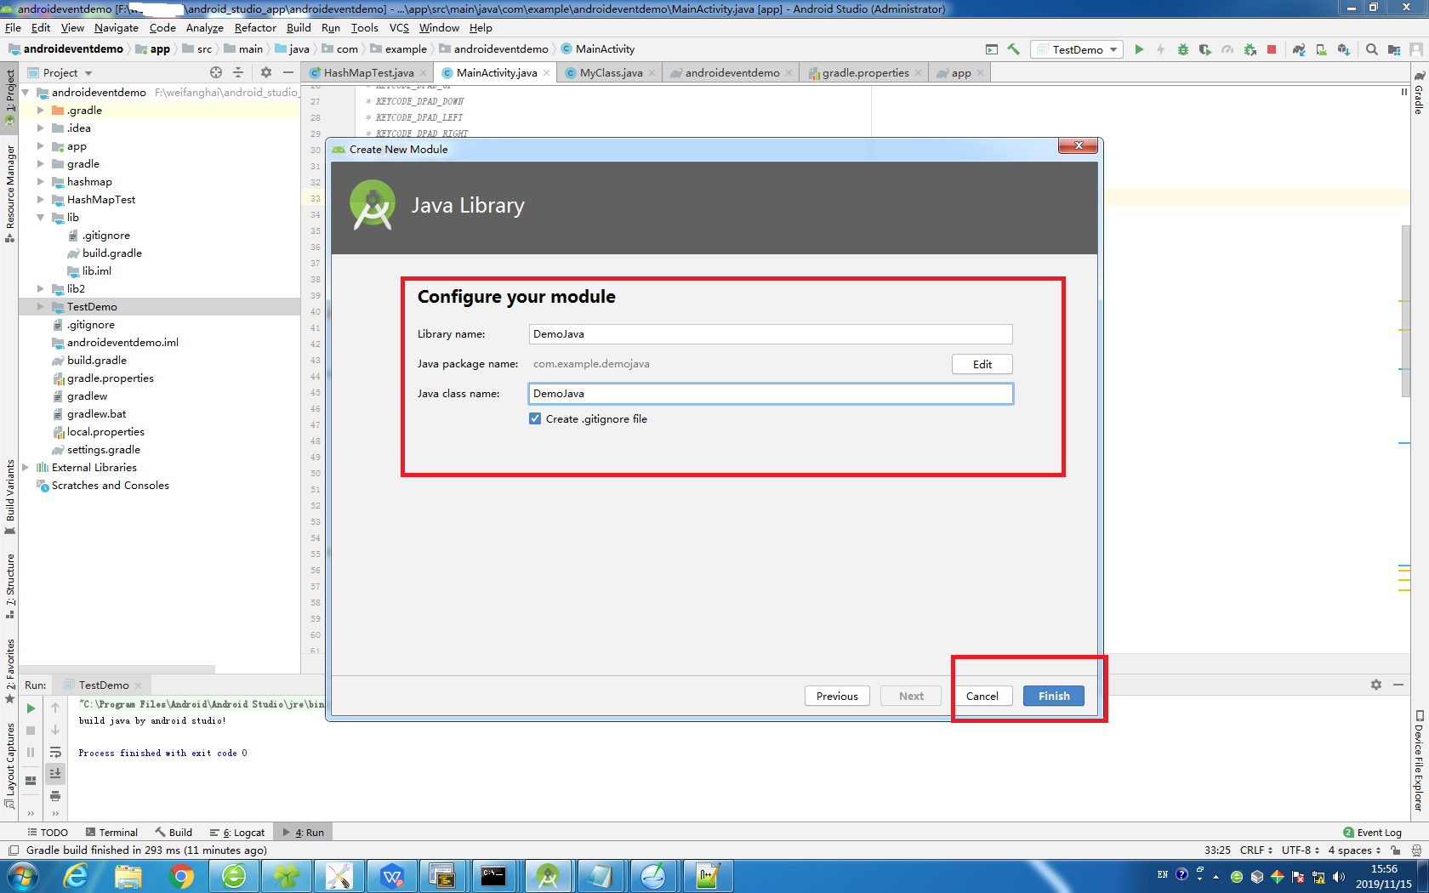Close the MyClass.java tab

(x=652, y=73)
